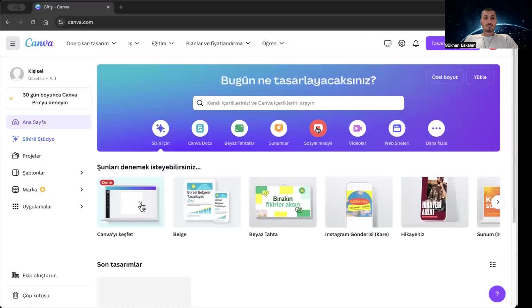Expand the Eğitim dropdown menu
The height and width of the screenshot is (308, 532).
163,43
